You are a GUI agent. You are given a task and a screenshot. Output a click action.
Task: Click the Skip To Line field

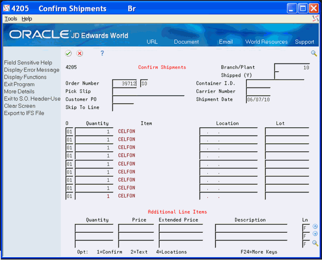123,107
